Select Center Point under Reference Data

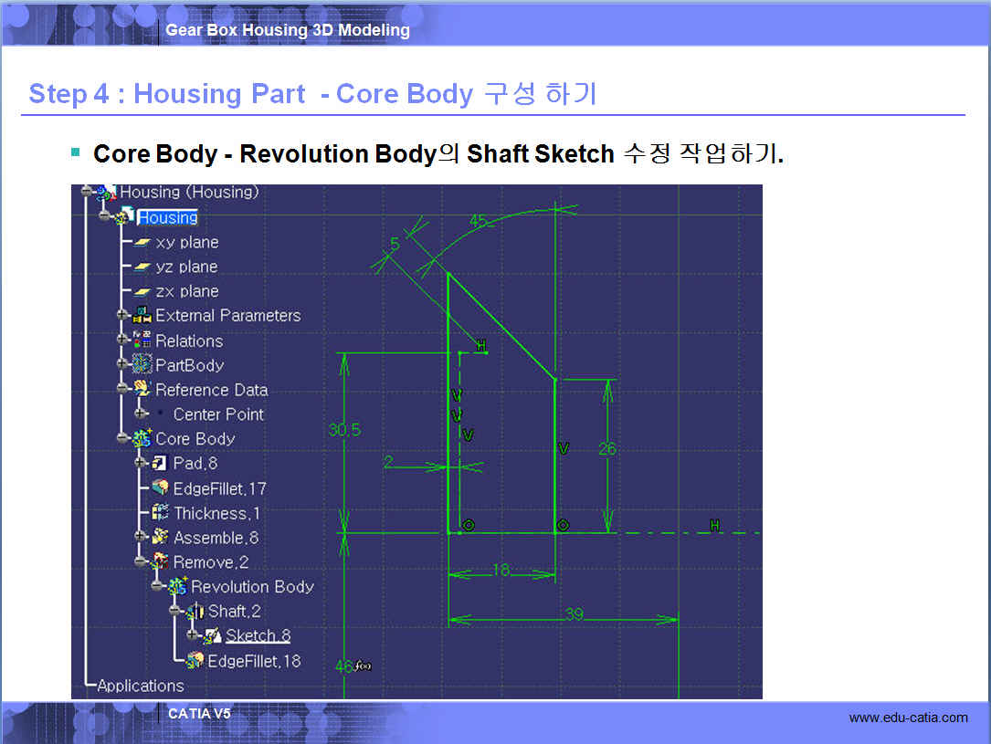(x=217, y=414)
